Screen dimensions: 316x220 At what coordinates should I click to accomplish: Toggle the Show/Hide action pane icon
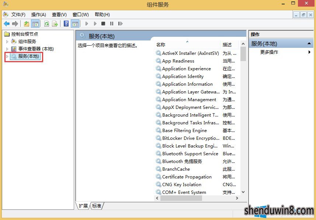point(75,24)
